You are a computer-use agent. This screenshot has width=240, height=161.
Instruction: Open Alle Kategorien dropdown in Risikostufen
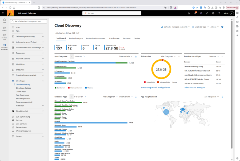[x=168, y=56]
